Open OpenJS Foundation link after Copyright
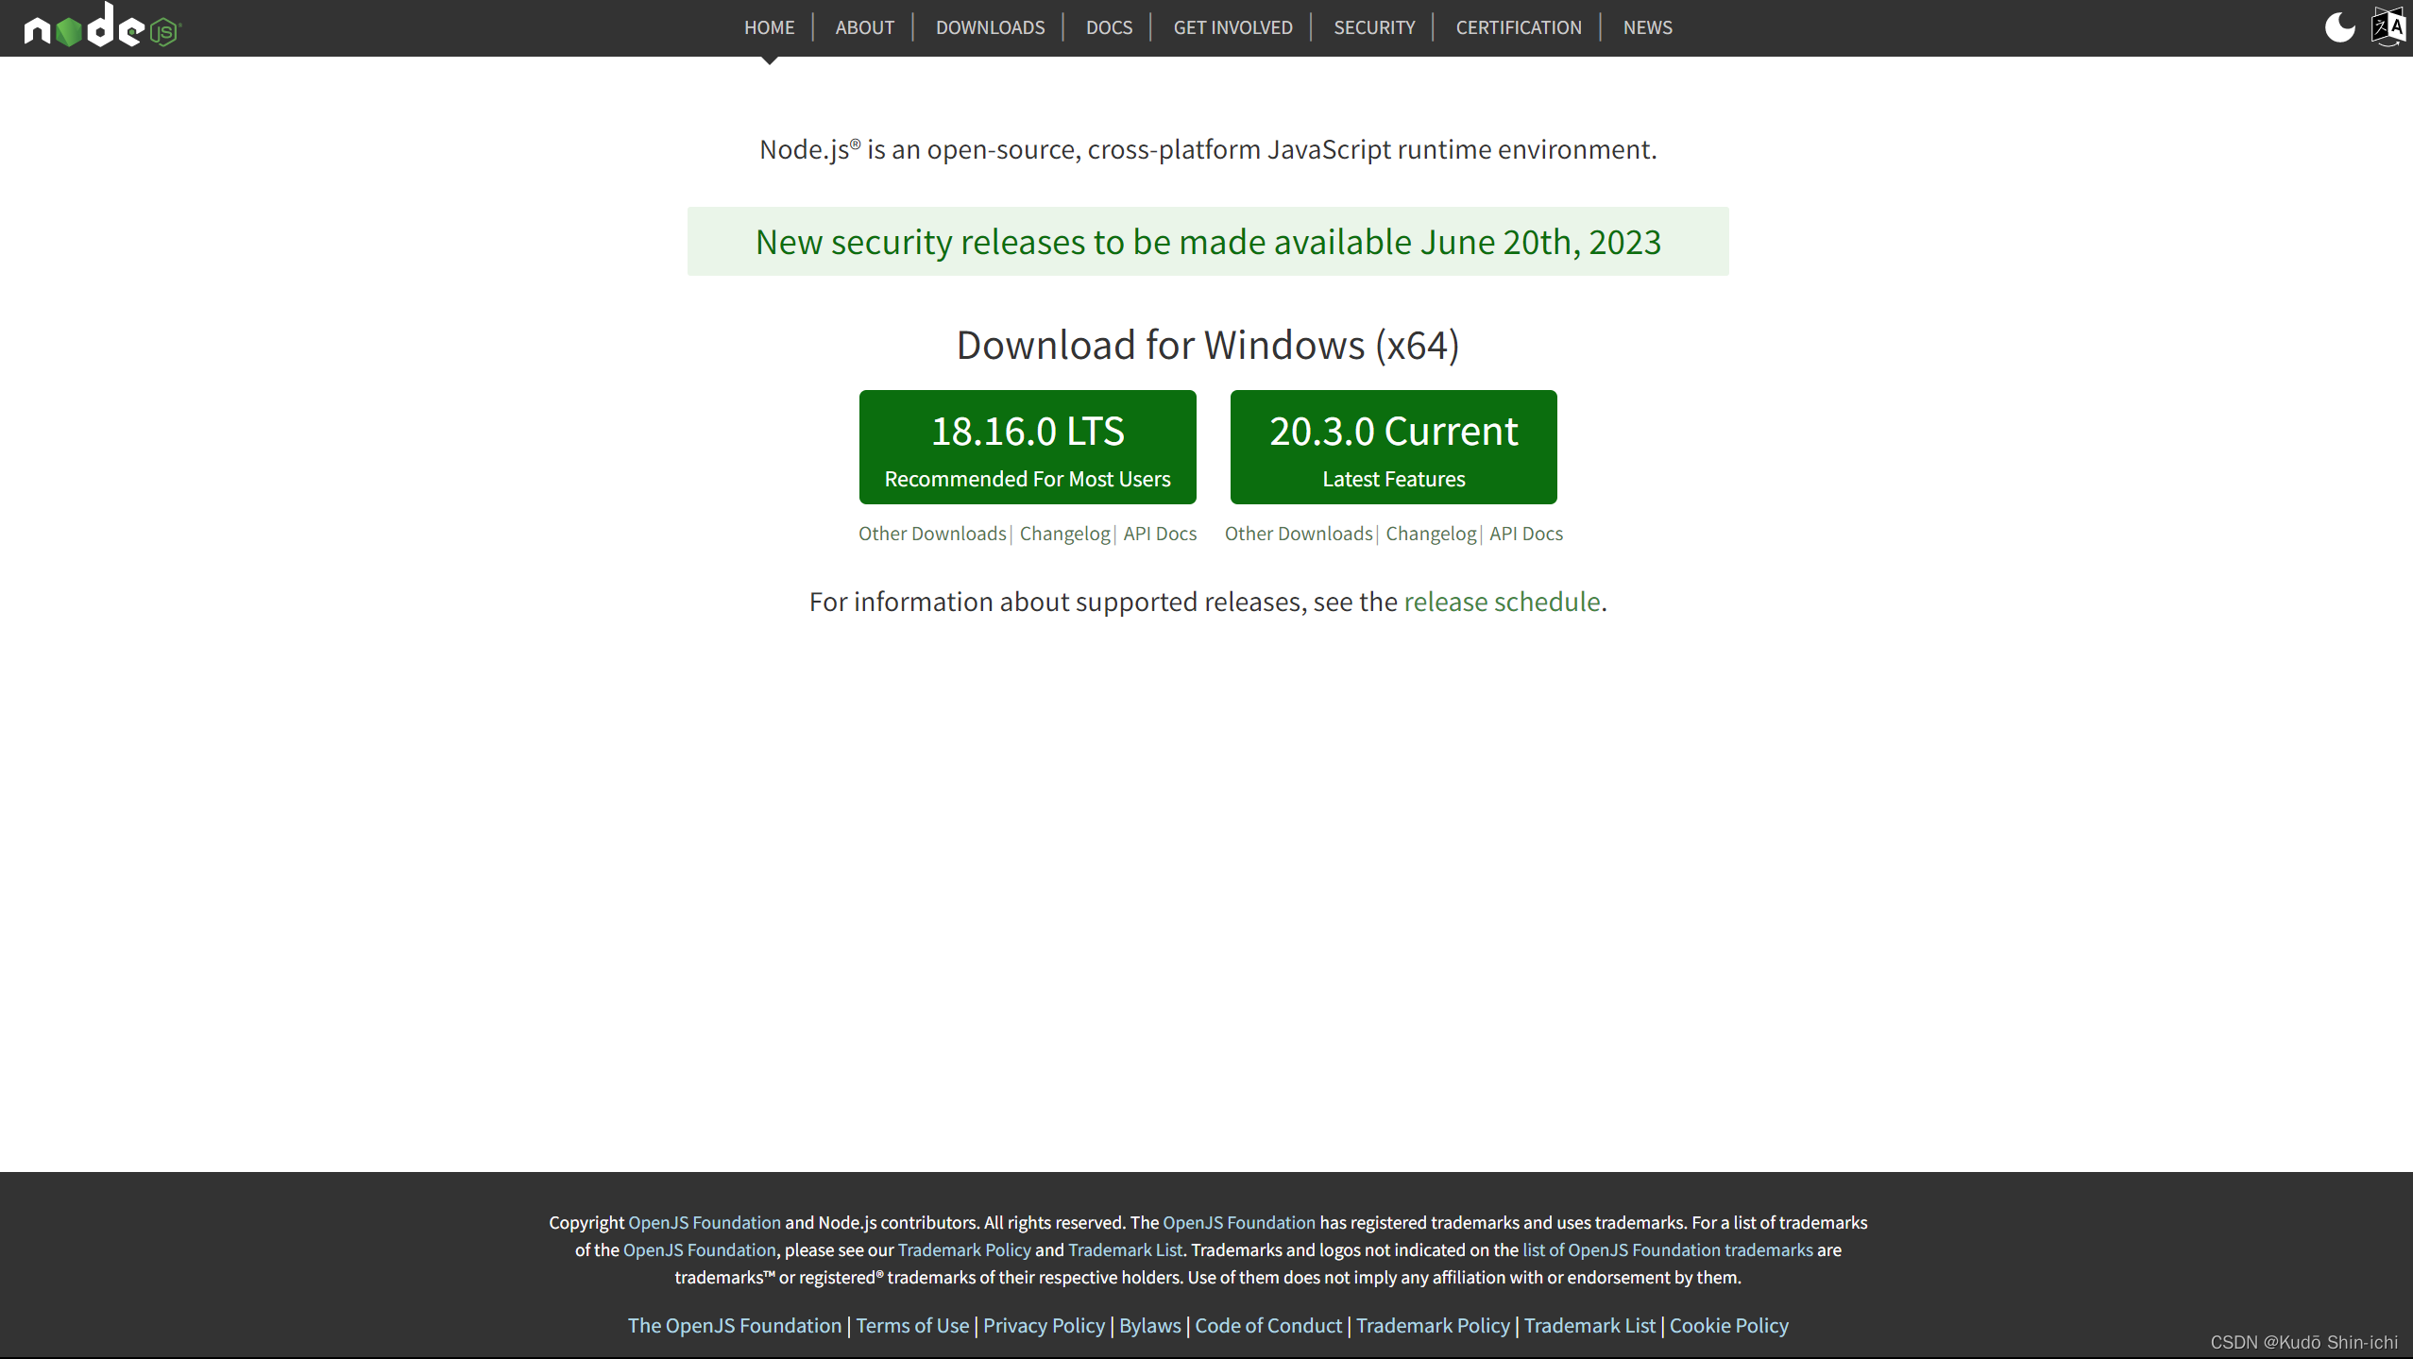The image size is (2413, 1359). point(705,1222)
